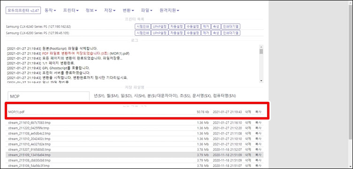Open the 파일 dropdown menu
The height and width of the screenshot is (169, 353).
point(147,11)
